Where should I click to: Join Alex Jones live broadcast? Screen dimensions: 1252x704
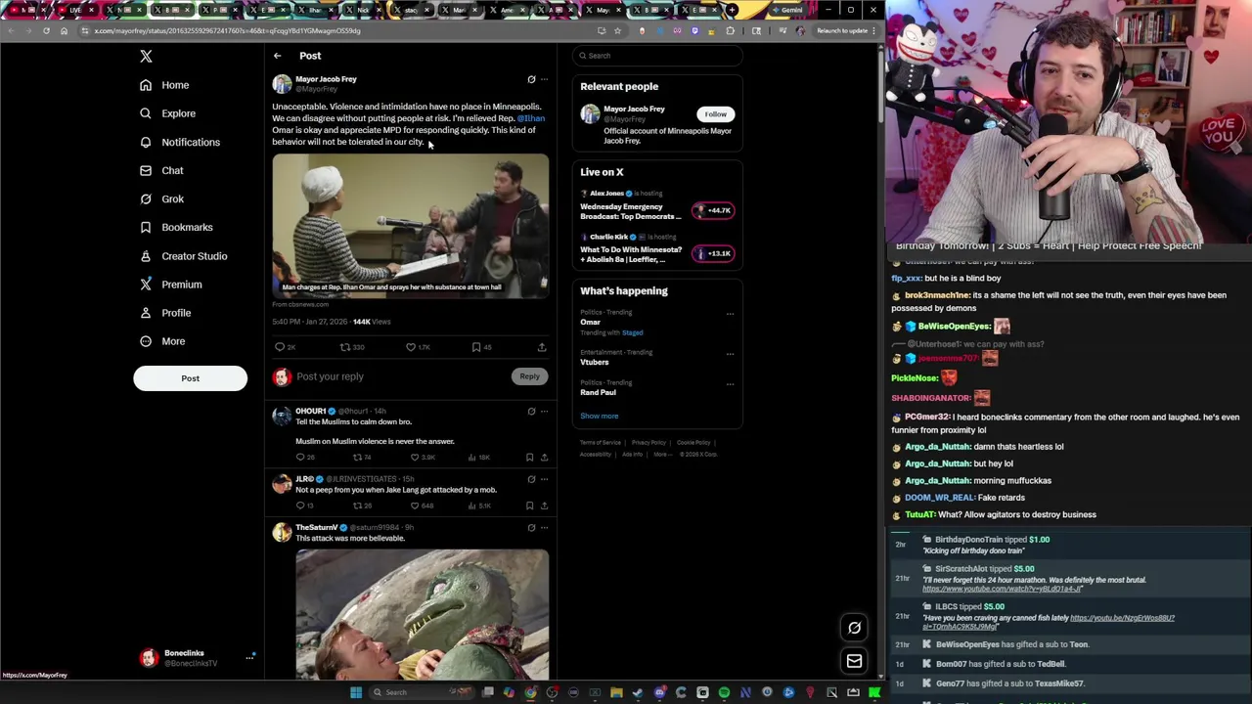coord(713,210)
